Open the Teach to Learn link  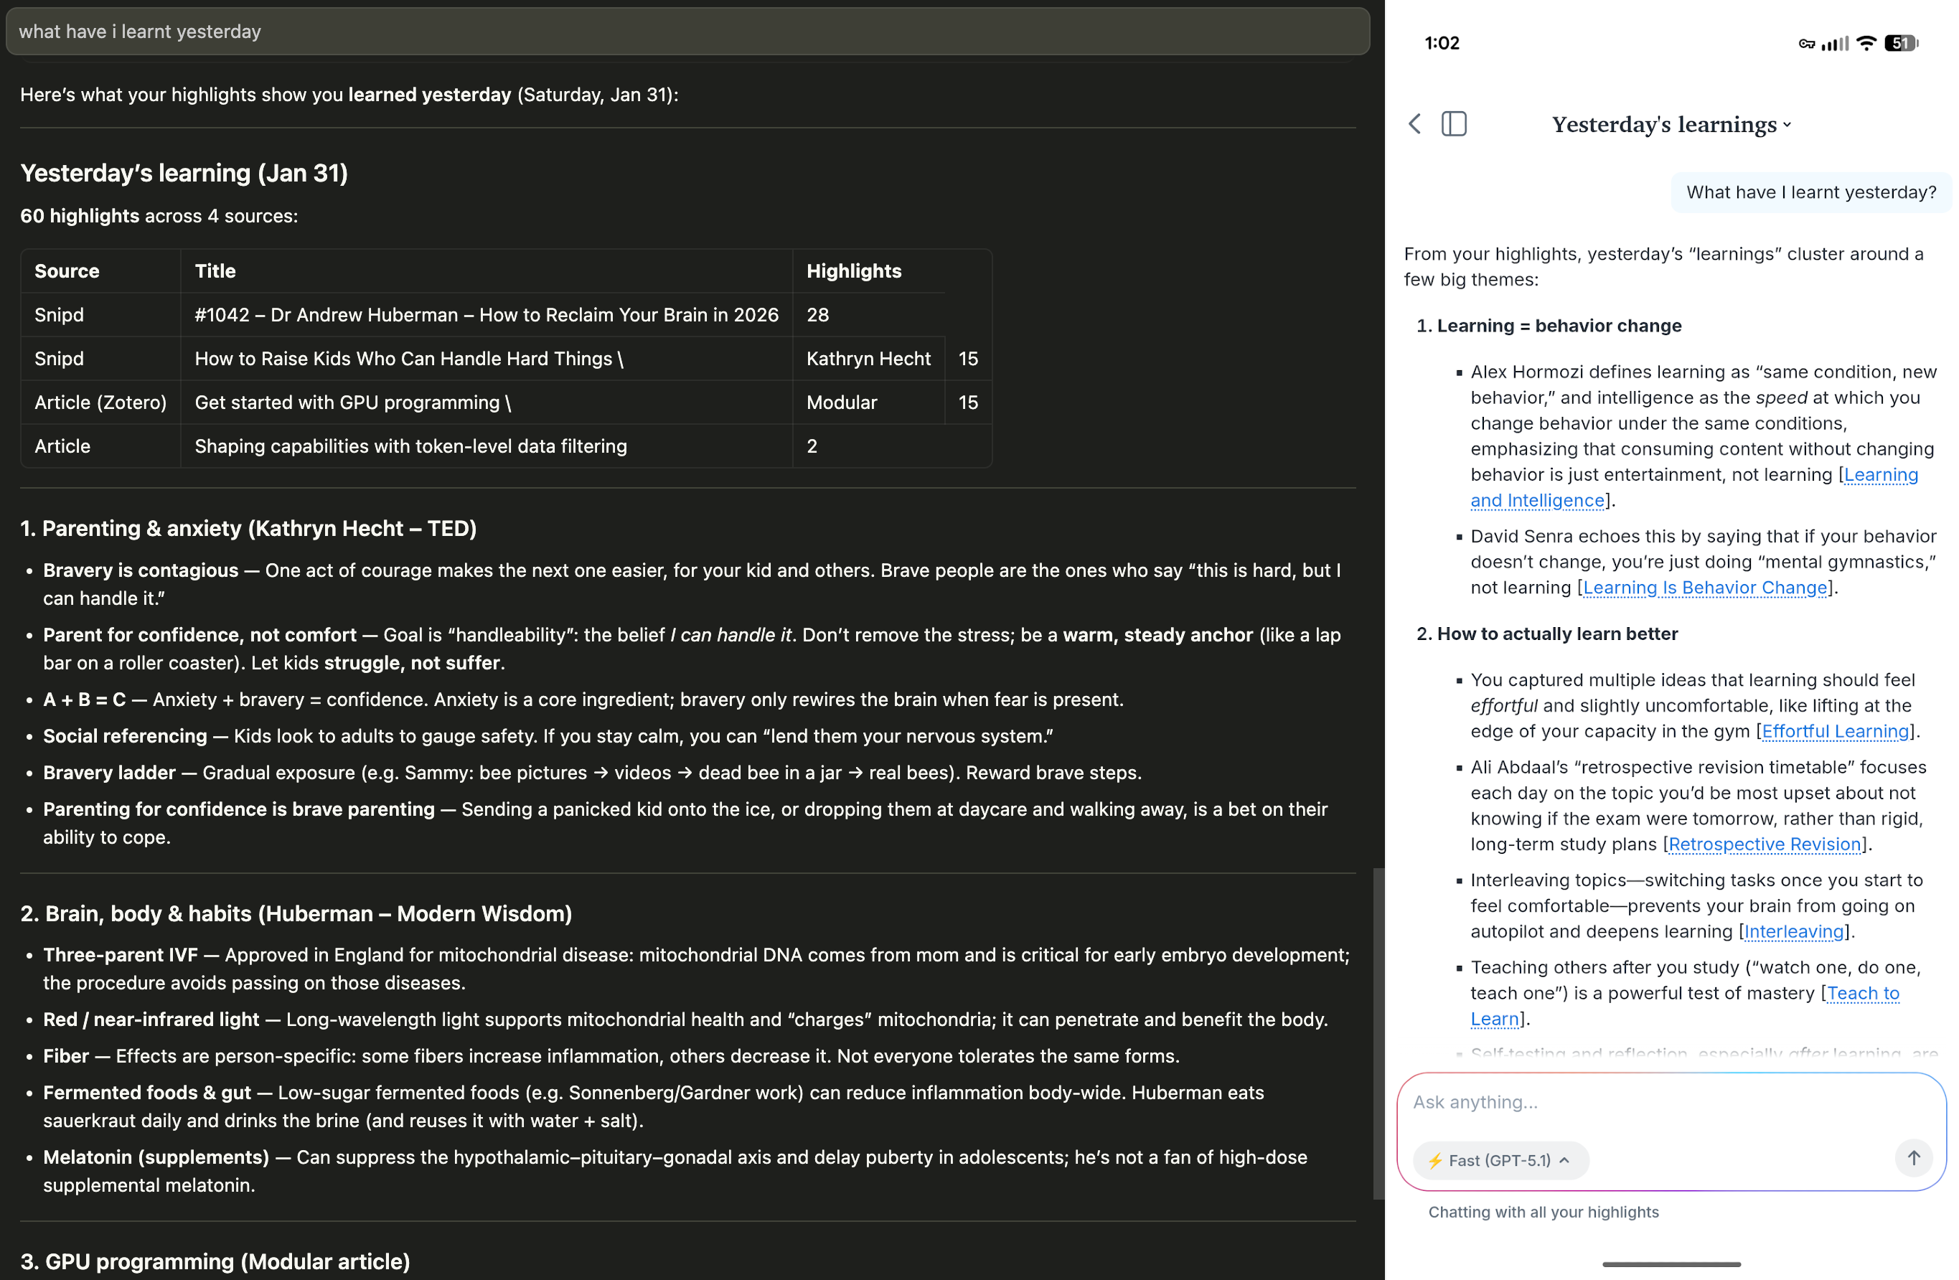1863,994
